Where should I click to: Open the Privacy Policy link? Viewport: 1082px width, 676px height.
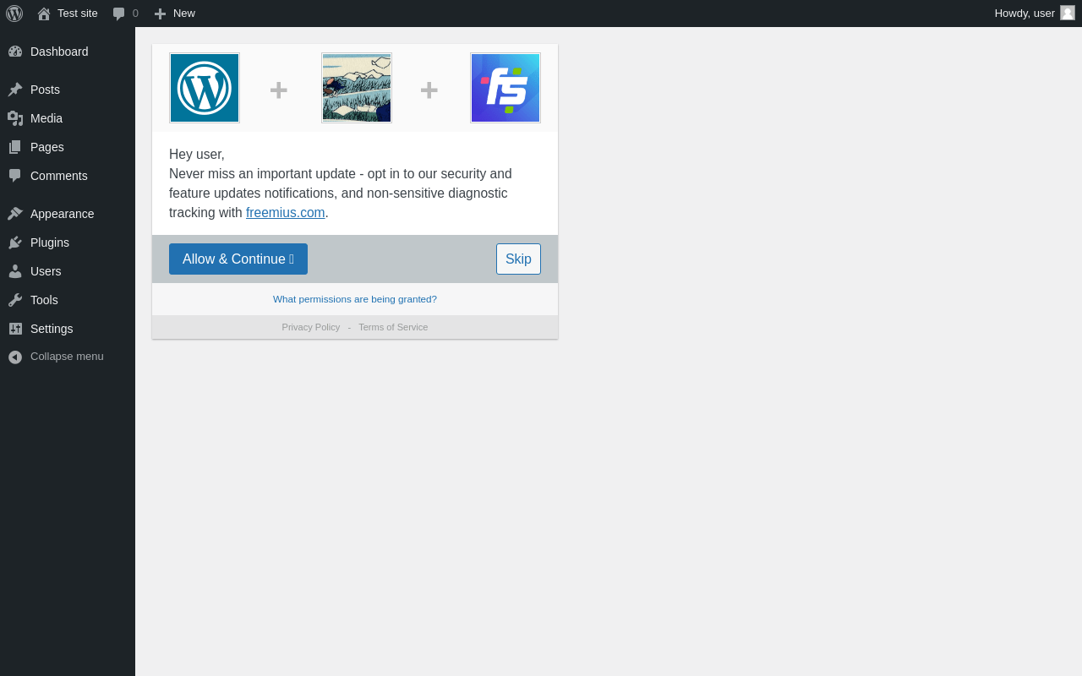pos(311,327)
